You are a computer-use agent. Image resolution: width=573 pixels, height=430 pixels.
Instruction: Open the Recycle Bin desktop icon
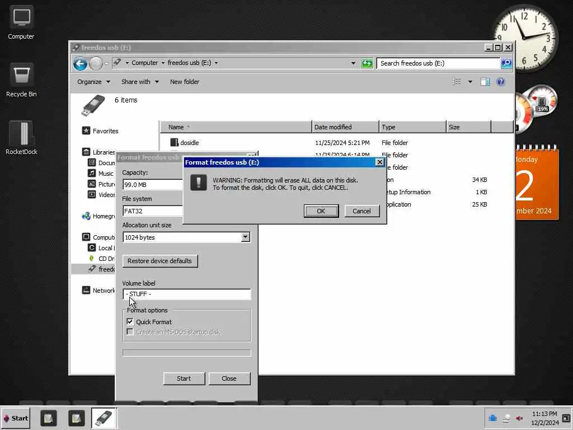[x=21, y=81]
